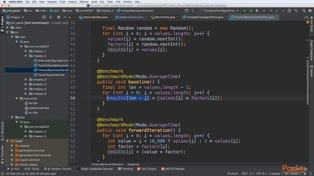The image size is (314, 176).
Task: Expand chapter_4 folder in main
Action: [x=26, y=84]
